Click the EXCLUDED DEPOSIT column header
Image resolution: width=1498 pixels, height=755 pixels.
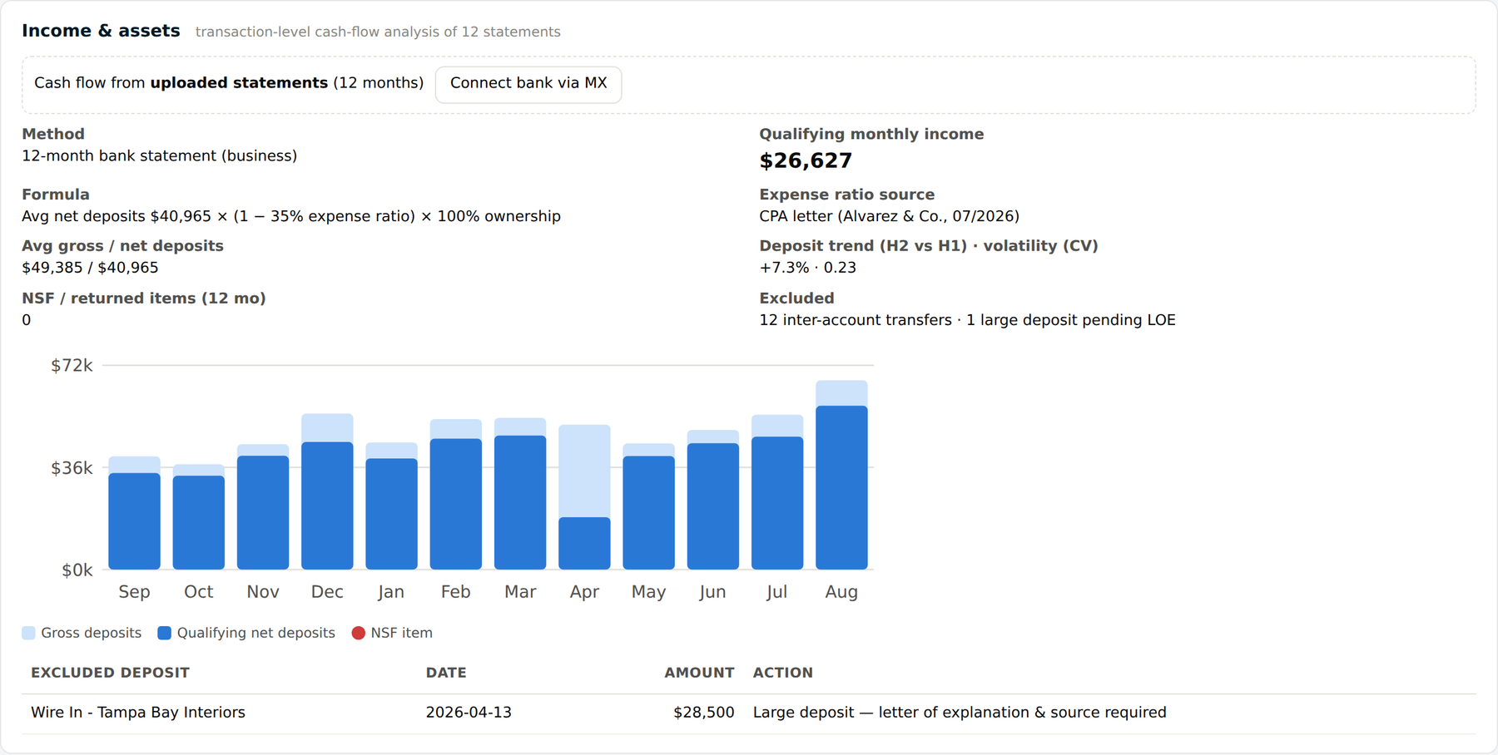tap(110, 673)
